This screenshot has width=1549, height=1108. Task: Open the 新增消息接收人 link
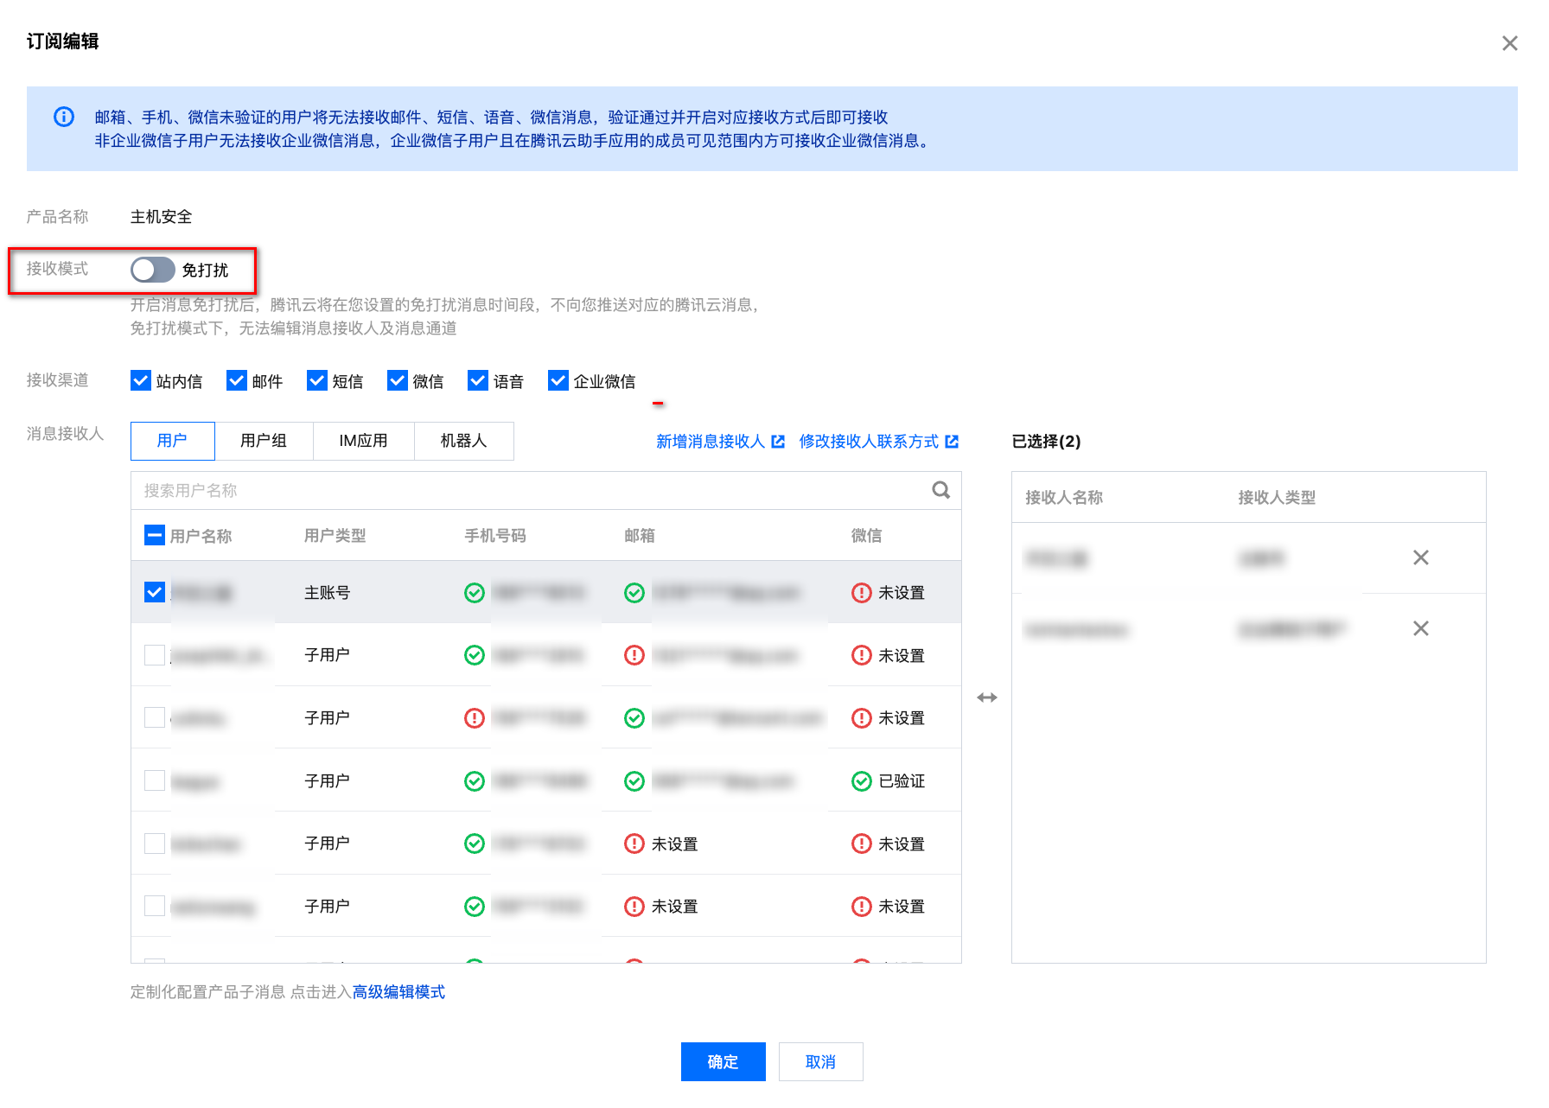point(720,442)
